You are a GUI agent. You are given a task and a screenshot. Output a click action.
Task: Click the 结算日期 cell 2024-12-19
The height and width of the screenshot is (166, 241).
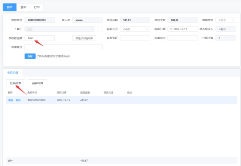64,100
